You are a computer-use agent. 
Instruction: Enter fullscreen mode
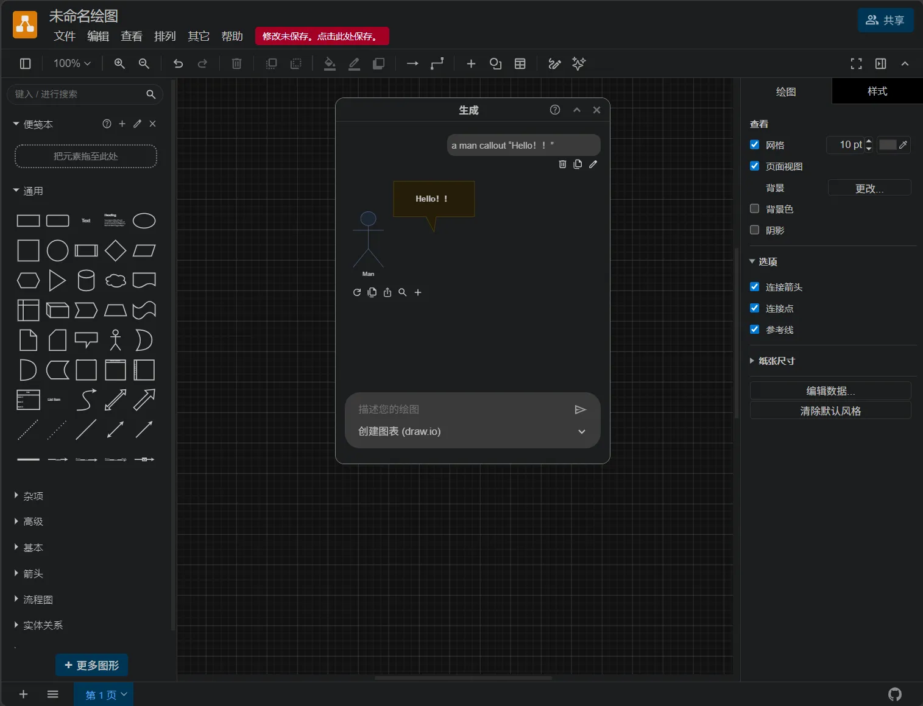click(856, 63)
